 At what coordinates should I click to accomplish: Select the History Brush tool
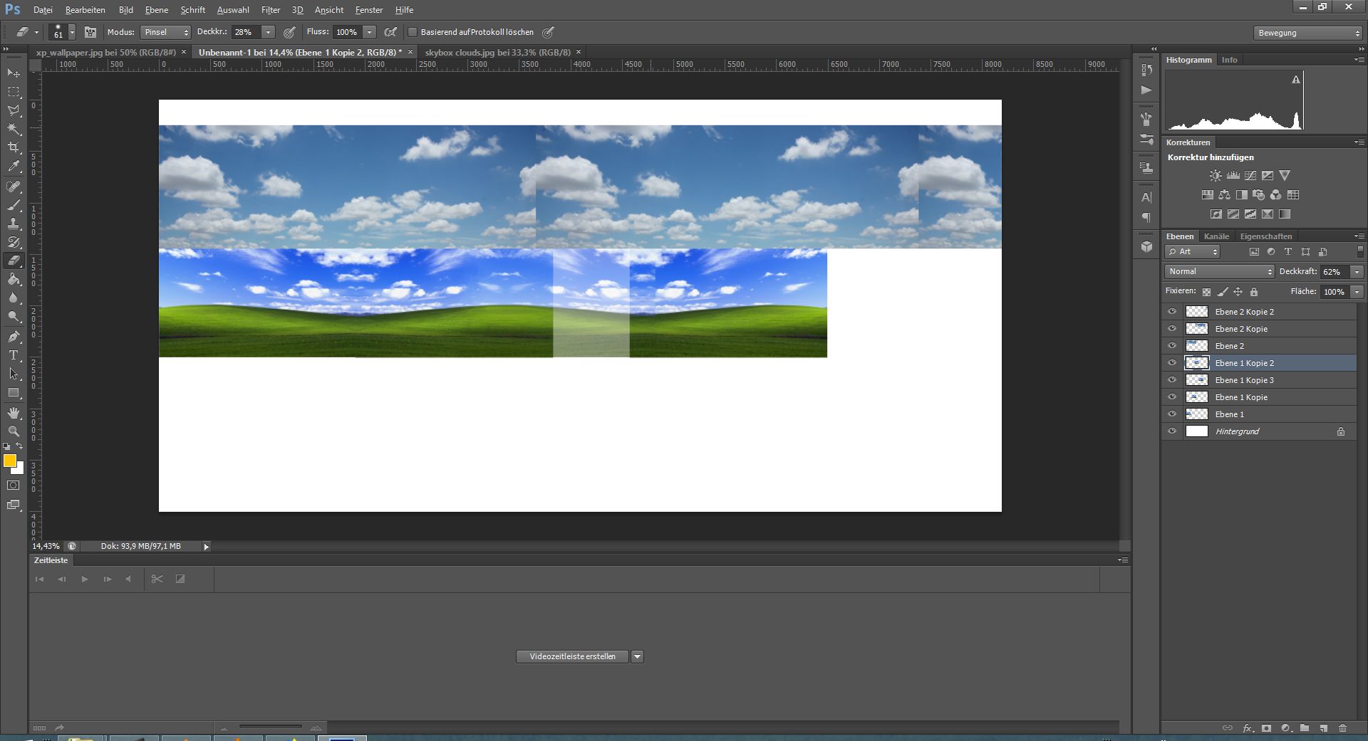pyautogui.click(x=14, y=242)
